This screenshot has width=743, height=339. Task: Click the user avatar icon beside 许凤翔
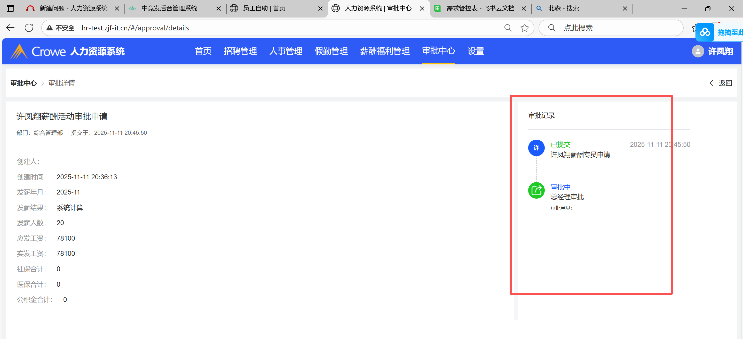698,52
